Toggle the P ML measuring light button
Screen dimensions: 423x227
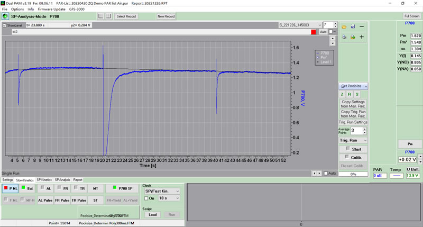(x=11, y=188)
